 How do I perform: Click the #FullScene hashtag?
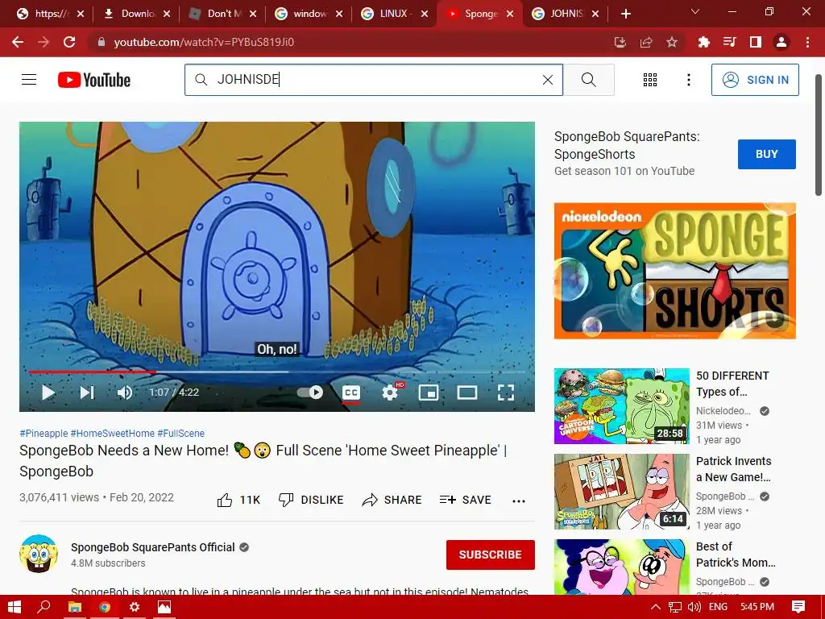point(181,433)
